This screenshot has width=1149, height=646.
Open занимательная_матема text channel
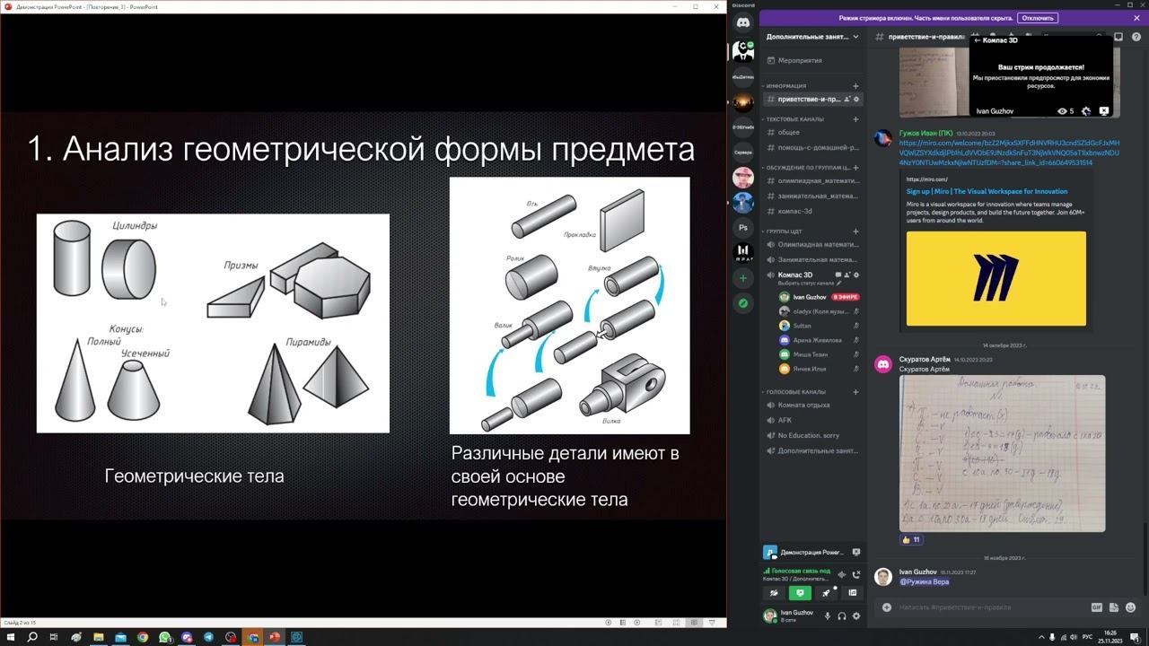812,196
